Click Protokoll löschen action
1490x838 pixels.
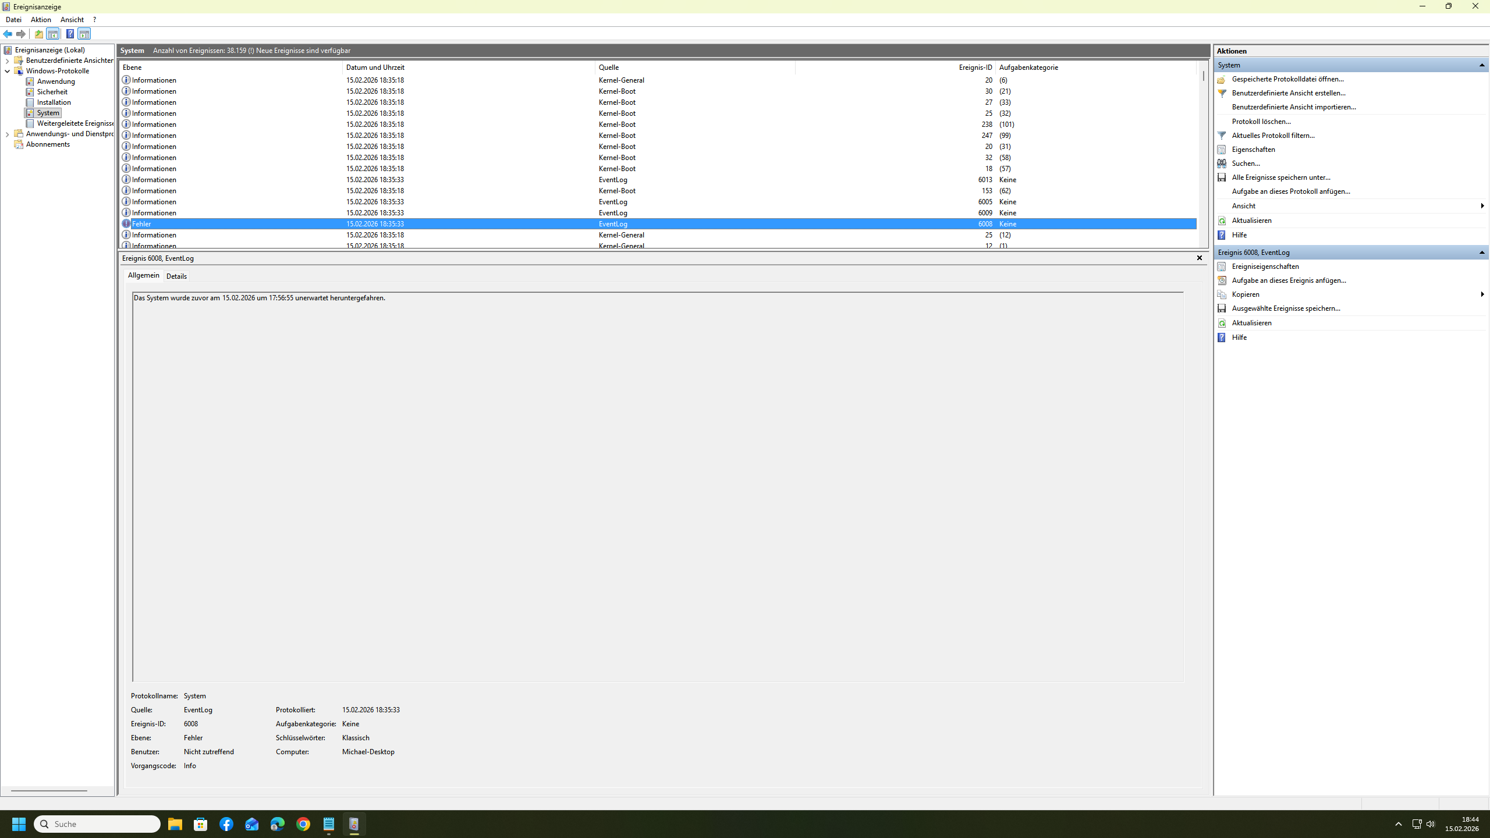click(x=1261, y=122)
